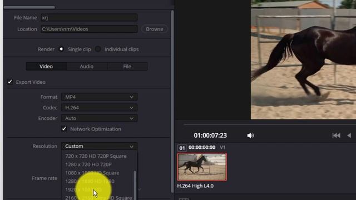Viewport: 356px width, 200px height.
Task: Click the speaker volume icon
Action: pos(250,136)
